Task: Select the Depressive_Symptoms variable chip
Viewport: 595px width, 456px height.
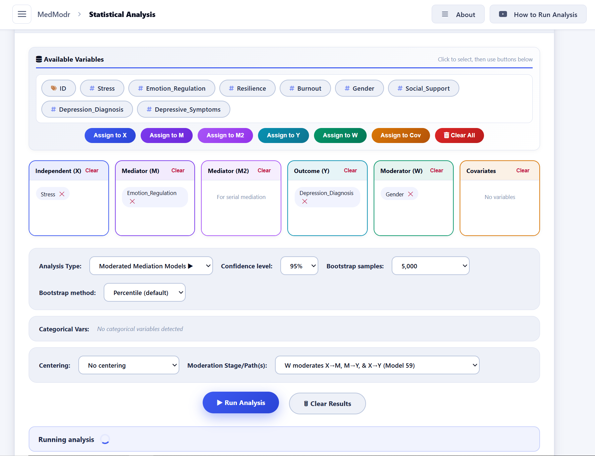Action: click(184, 109)
